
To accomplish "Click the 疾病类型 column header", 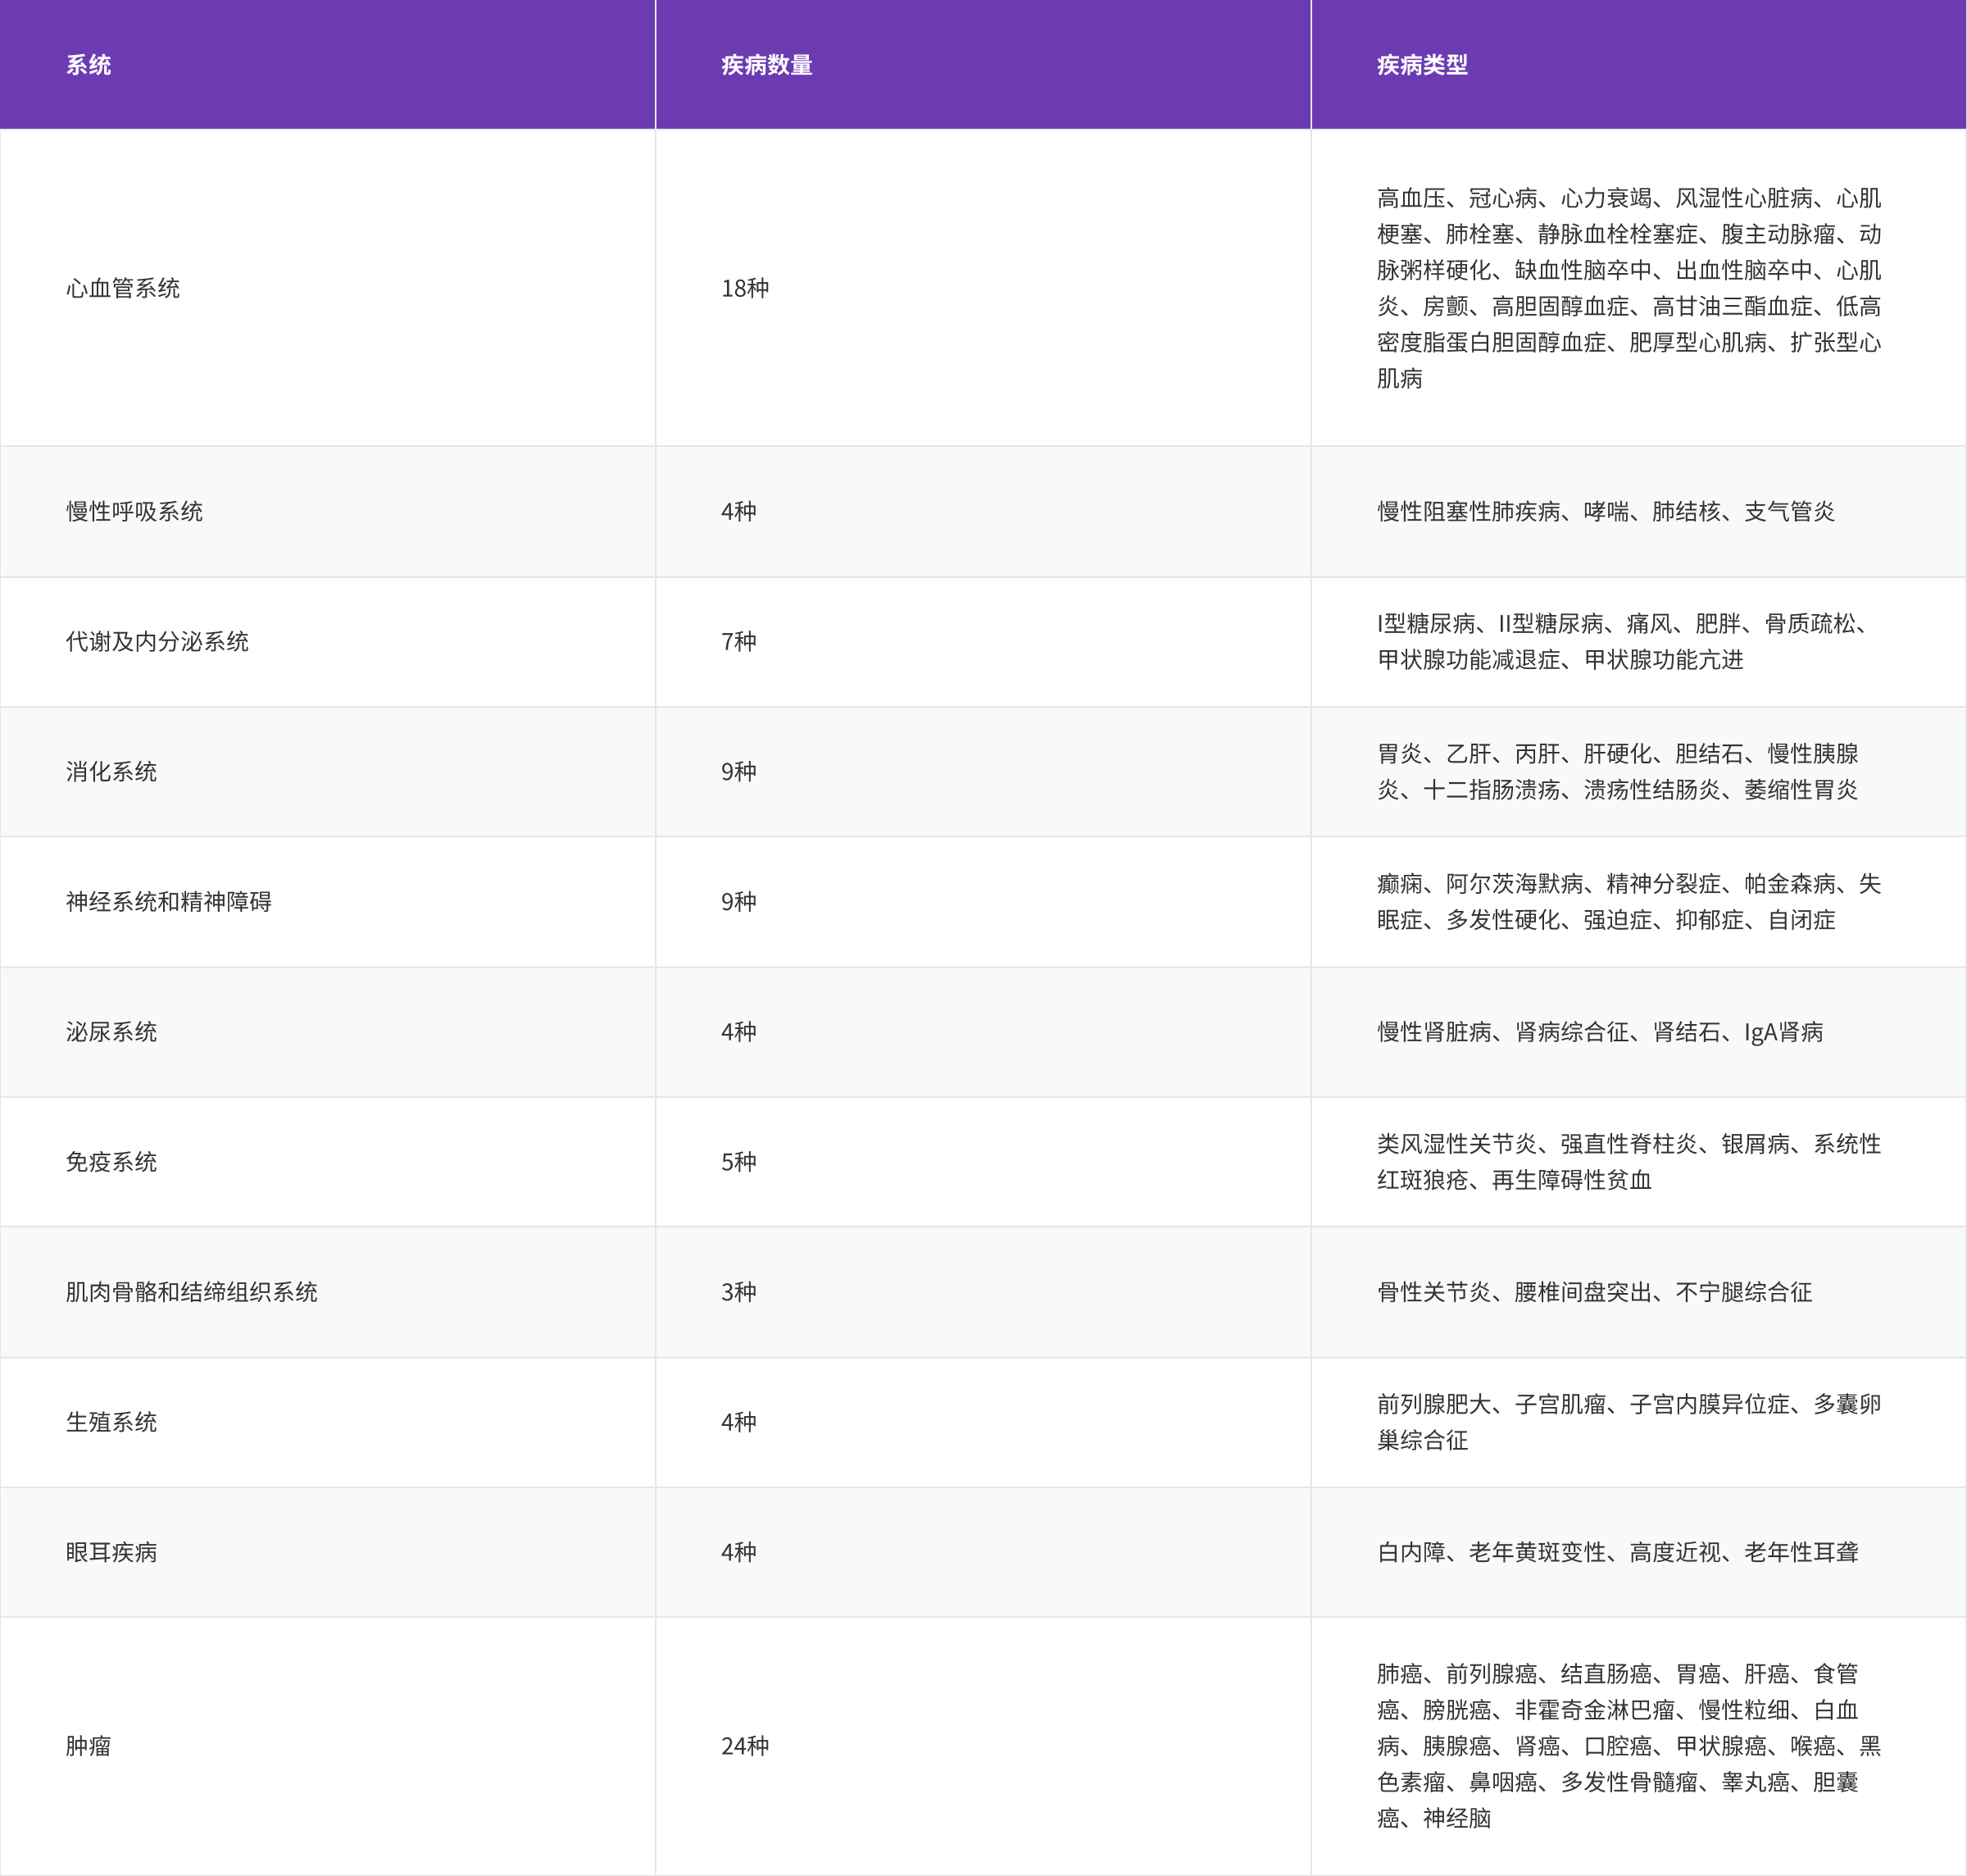I will [x=1421, y=65].
